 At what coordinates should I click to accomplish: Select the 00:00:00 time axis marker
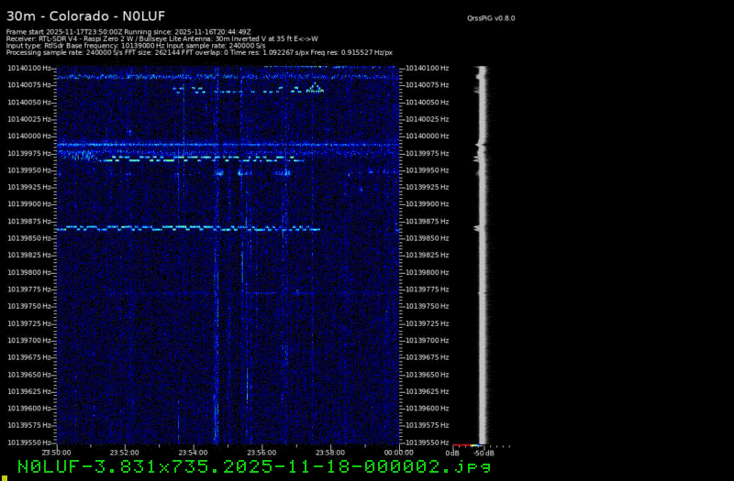point(398,452)
